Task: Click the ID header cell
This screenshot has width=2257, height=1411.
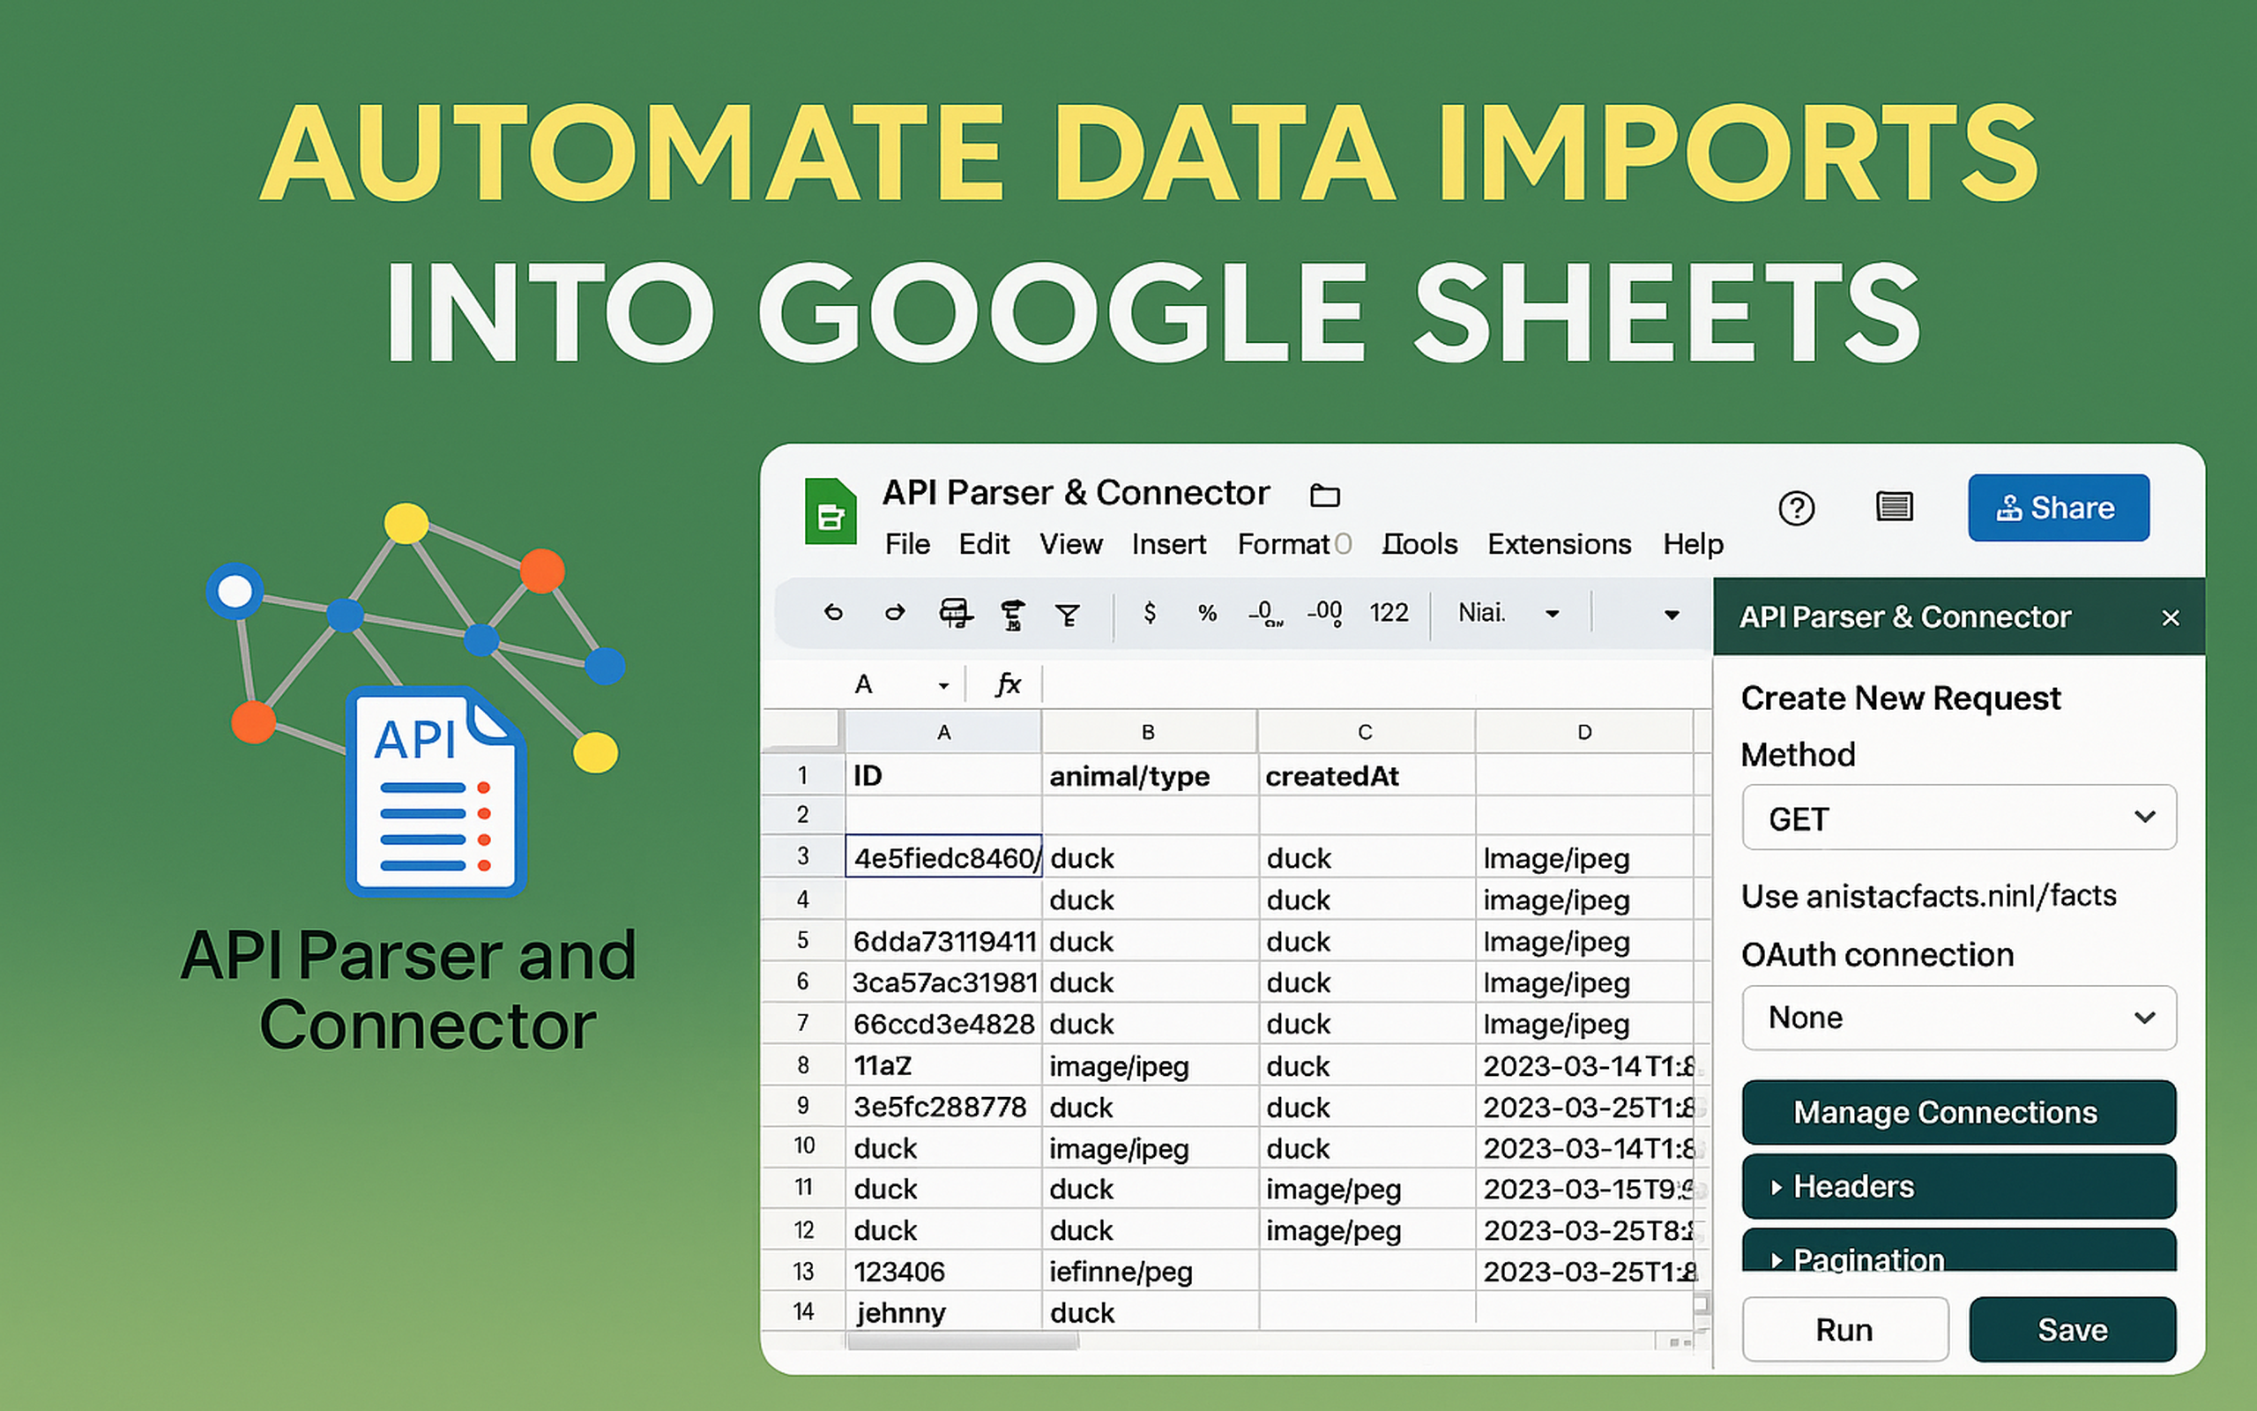Action: pos(942,775)
